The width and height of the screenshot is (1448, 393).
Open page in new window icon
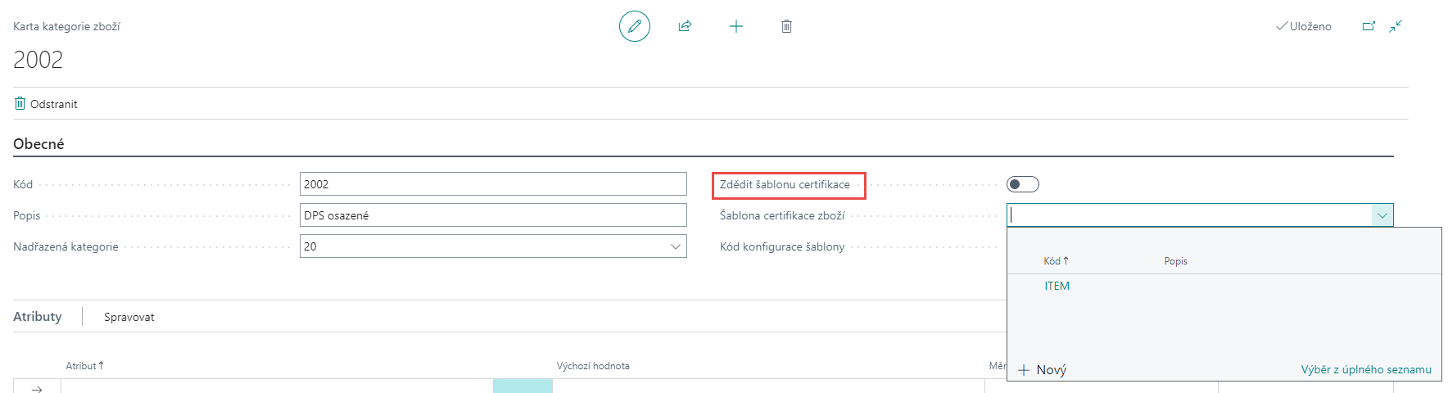coord(1369,26)
